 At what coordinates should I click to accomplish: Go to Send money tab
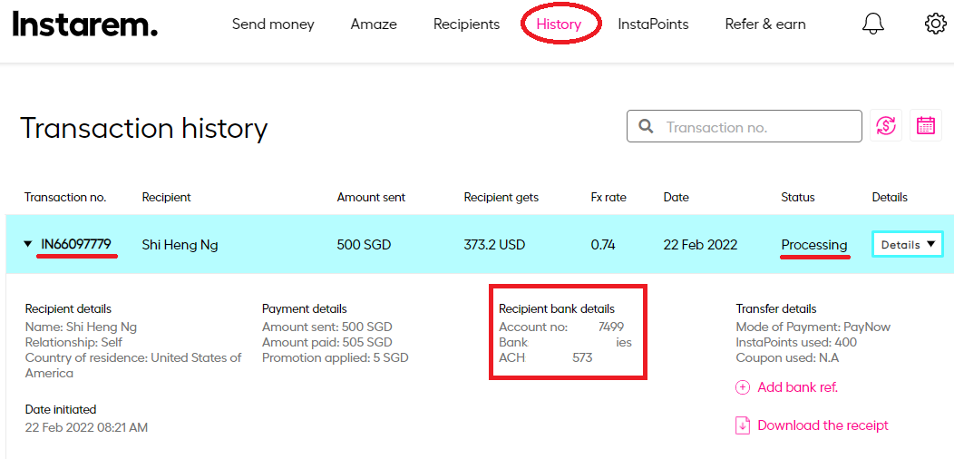point(273,24)
